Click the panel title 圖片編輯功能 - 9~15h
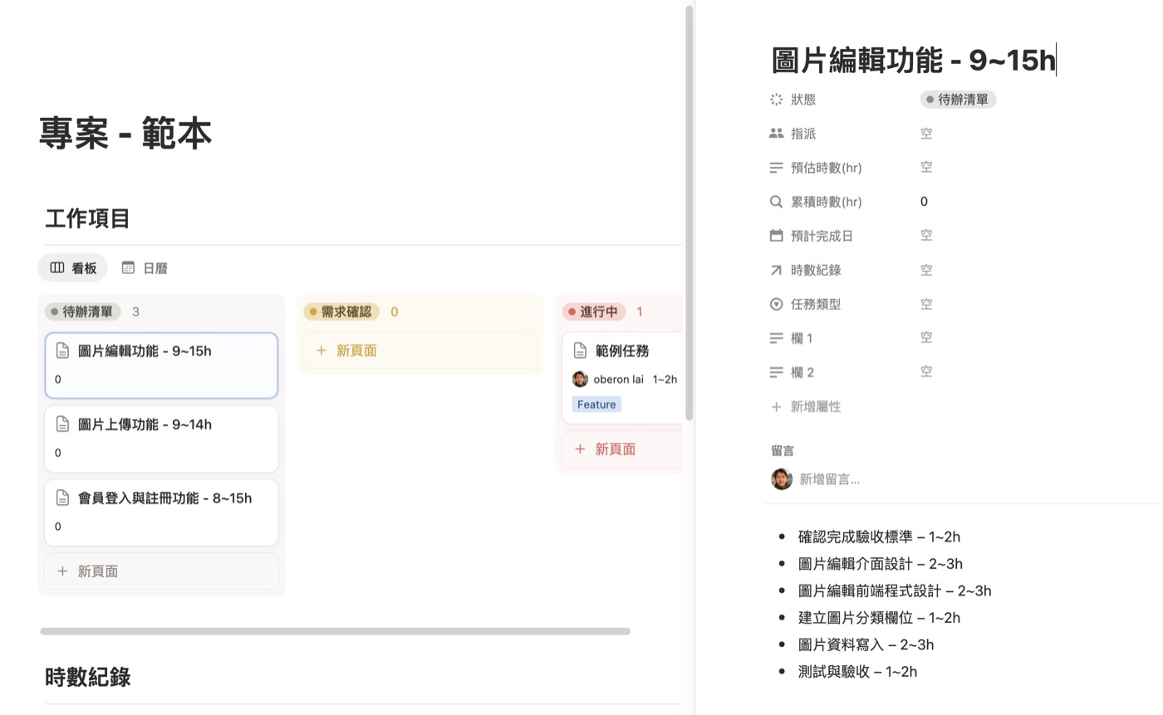The image size is (1163, 715). coord(913,60)
